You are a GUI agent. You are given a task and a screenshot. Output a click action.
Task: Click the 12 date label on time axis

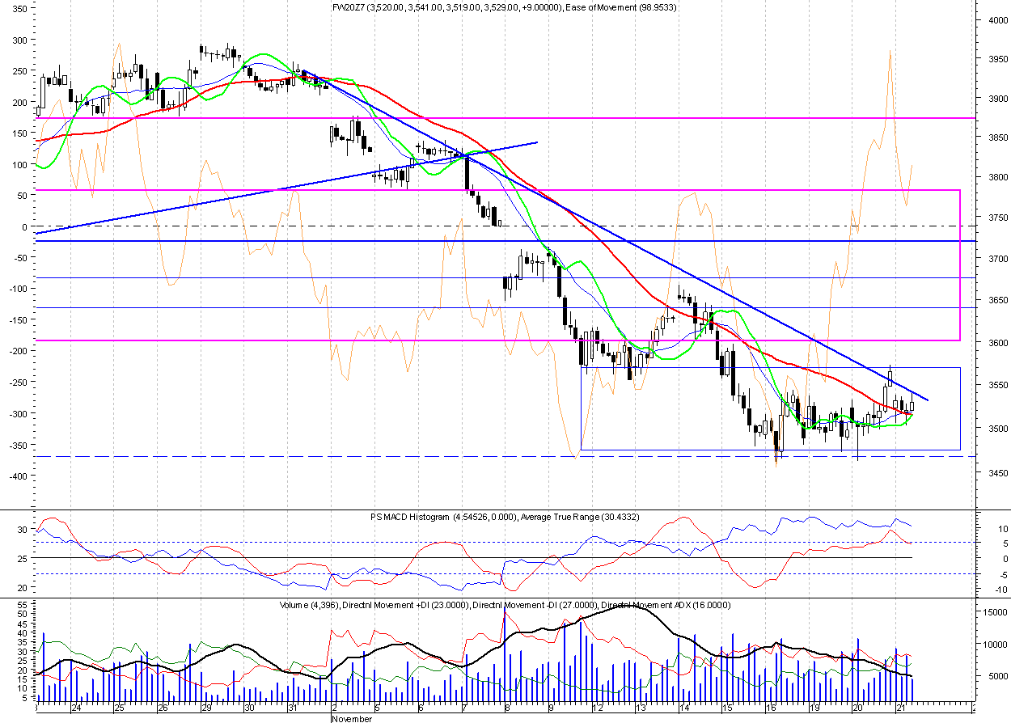(x=597, y=708)
